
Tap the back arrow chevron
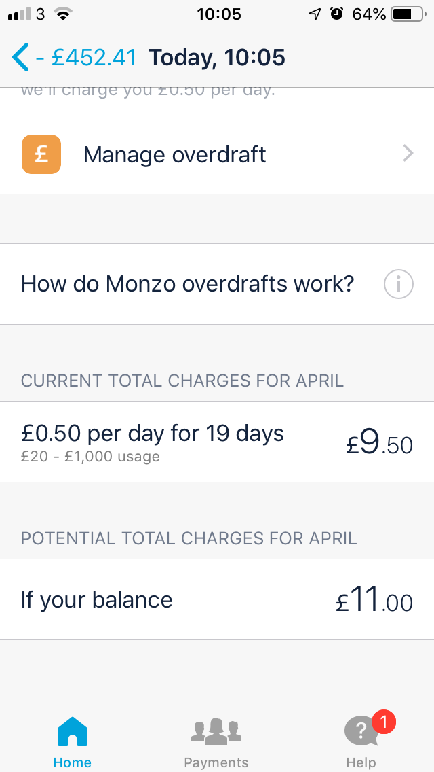(x=20, y=57)
